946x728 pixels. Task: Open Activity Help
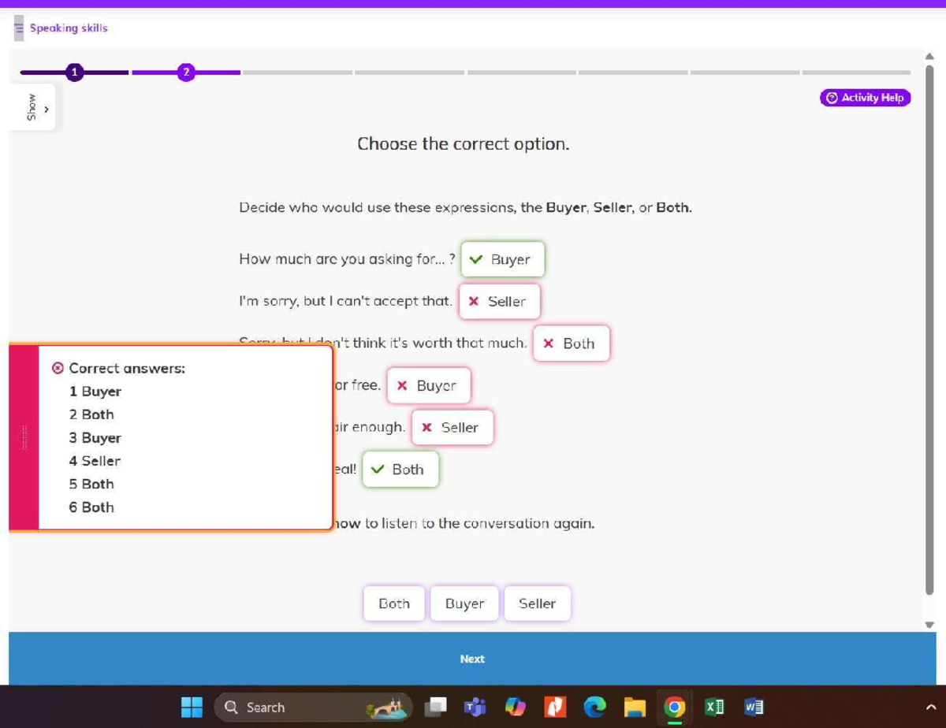coord(866,98)
